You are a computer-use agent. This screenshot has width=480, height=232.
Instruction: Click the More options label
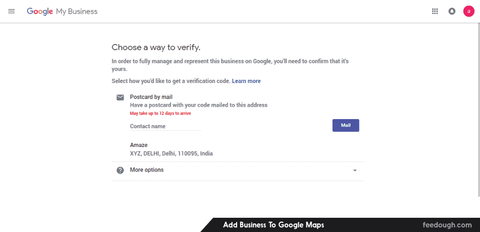click(147, 170)
